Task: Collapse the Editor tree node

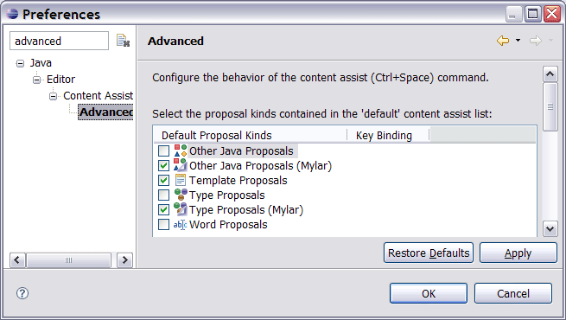Action: (37, 80)
